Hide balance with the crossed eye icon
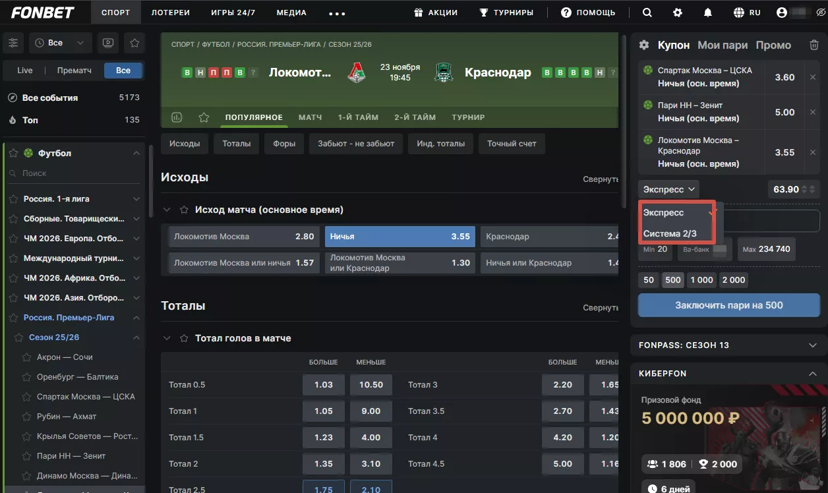This screenshot has height=493, width=828. click(x=820, y=13)
